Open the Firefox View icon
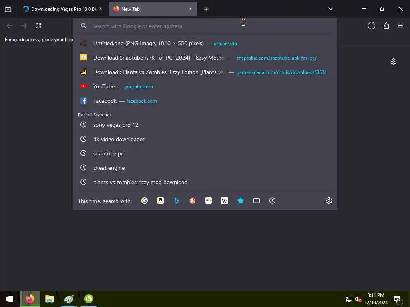 [8, 9]
